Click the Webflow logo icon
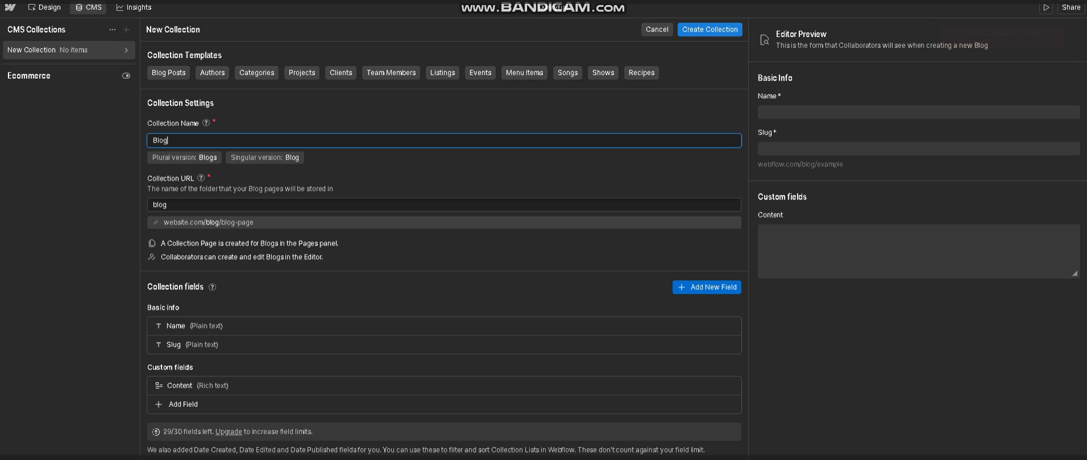 tap(10, 7)
